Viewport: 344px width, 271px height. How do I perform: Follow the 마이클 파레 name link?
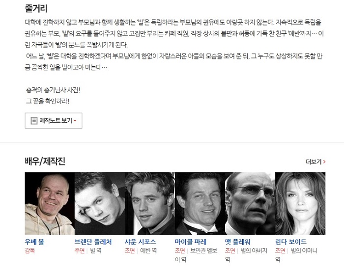(191, 242)
